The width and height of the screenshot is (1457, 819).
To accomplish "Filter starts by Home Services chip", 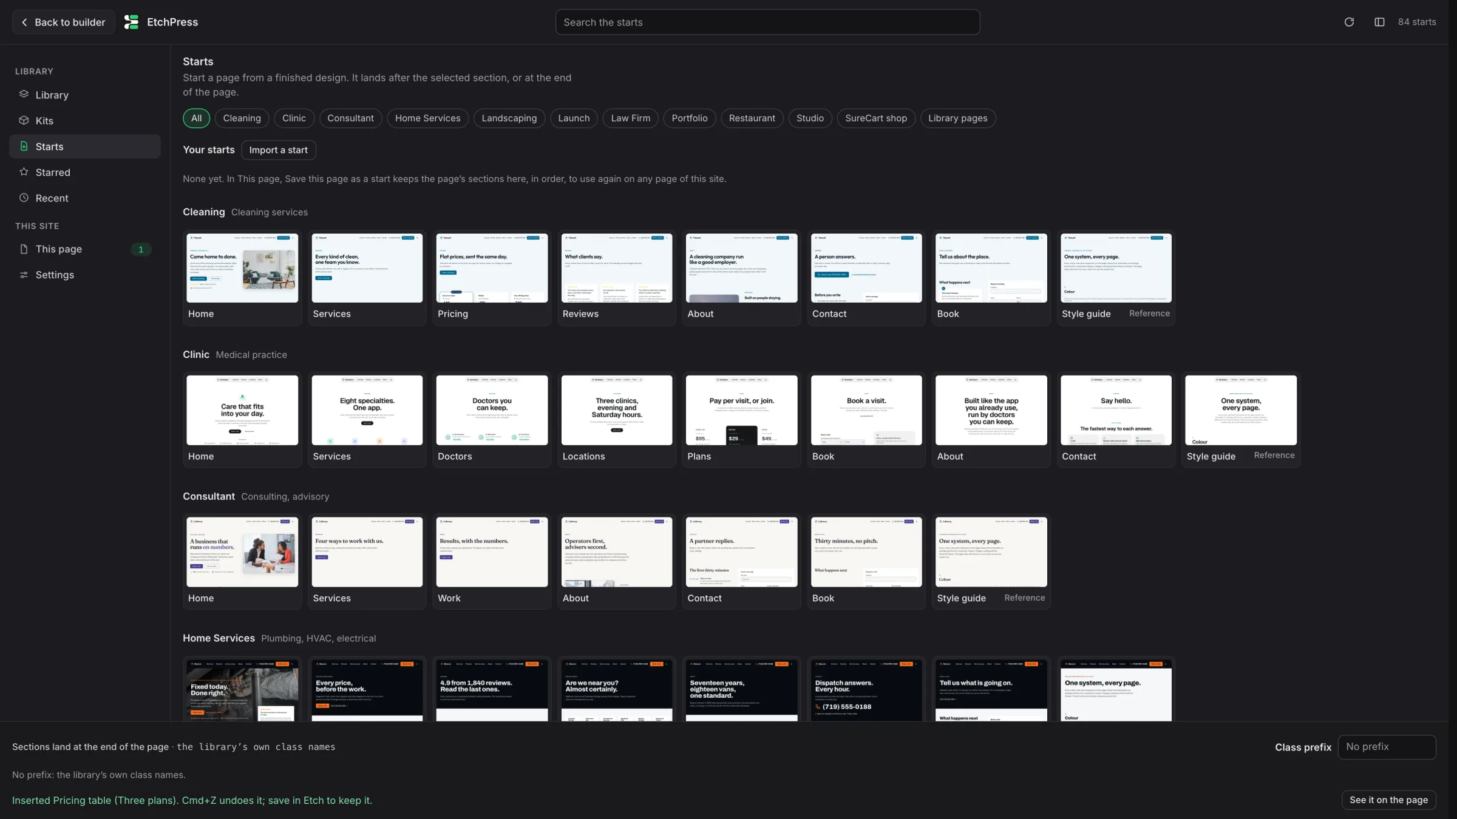I will pos(427,118).
